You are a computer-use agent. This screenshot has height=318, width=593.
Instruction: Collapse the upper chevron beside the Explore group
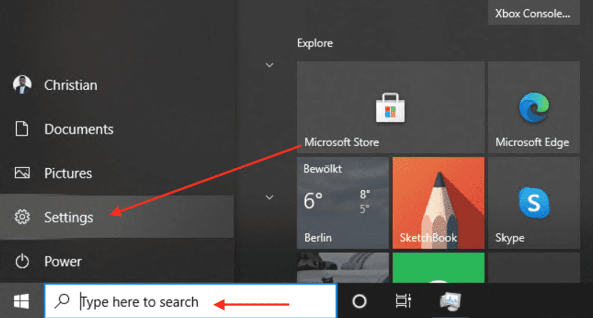click(269, 65)
